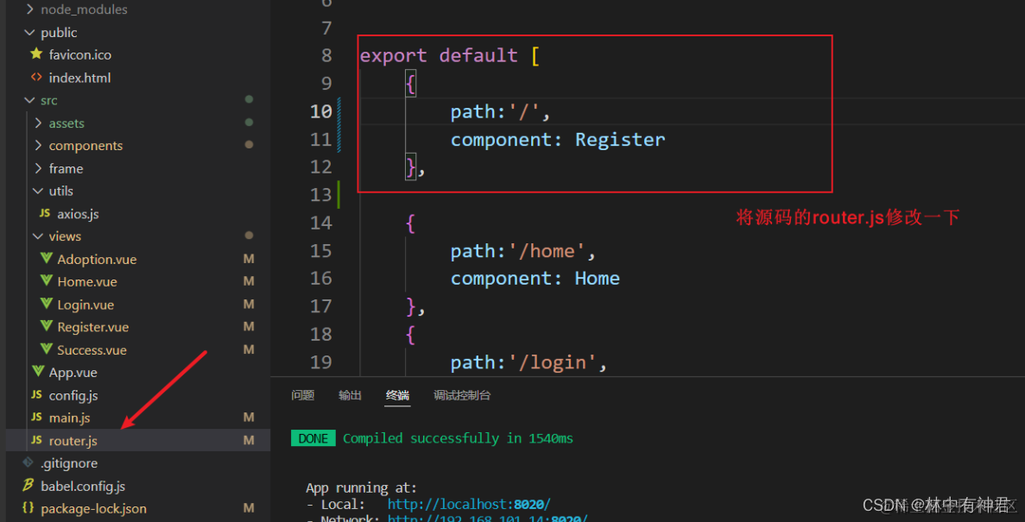Click 'export default [' code line
Image resolution: width=1025 pixels, height=522 pixels.
click(x=450, y=56)
